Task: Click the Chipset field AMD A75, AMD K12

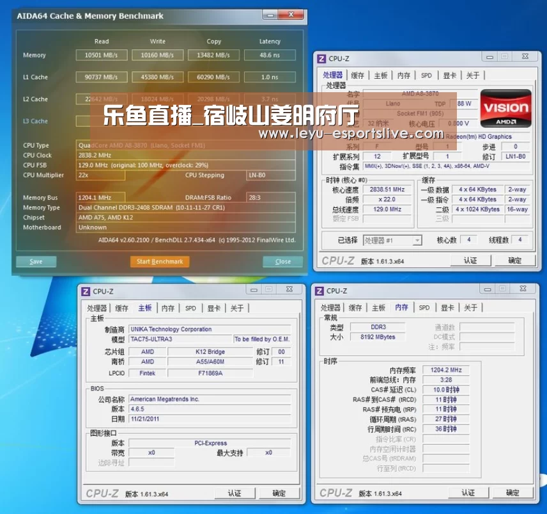Action: pyautogui.click(x=185, y=218)
